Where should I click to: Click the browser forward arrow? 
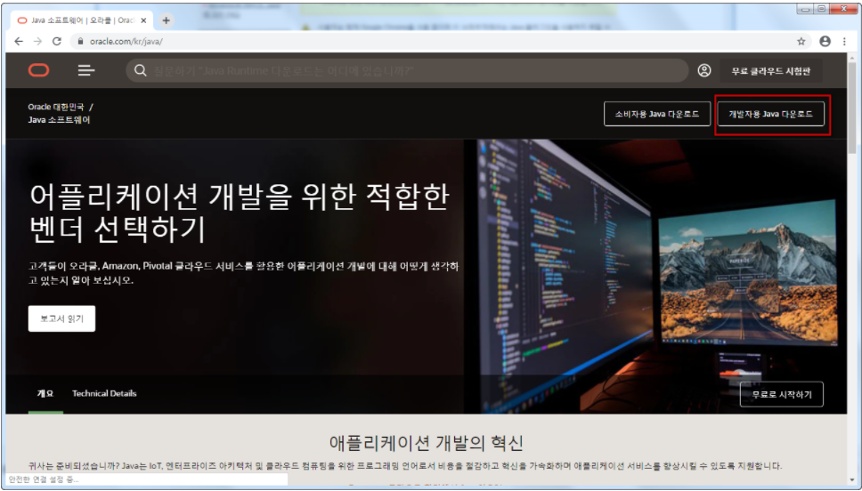pos(37,41)
